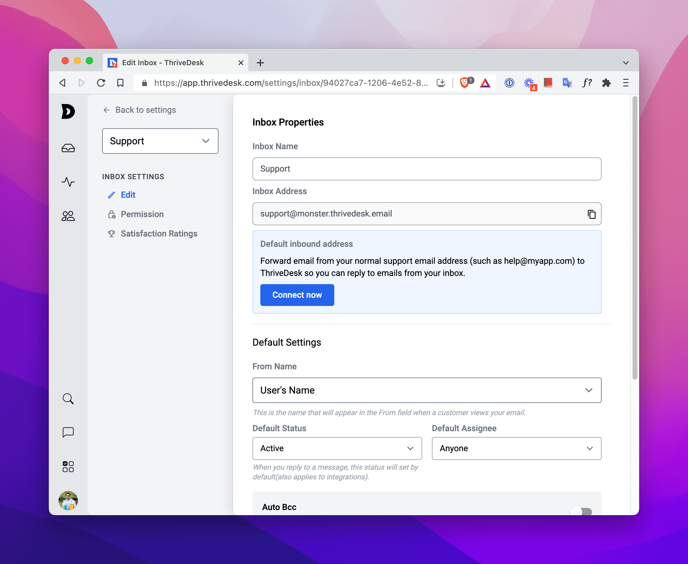Click the Connect now button
This screenshot has height=564, width=688.
[297, 295]
